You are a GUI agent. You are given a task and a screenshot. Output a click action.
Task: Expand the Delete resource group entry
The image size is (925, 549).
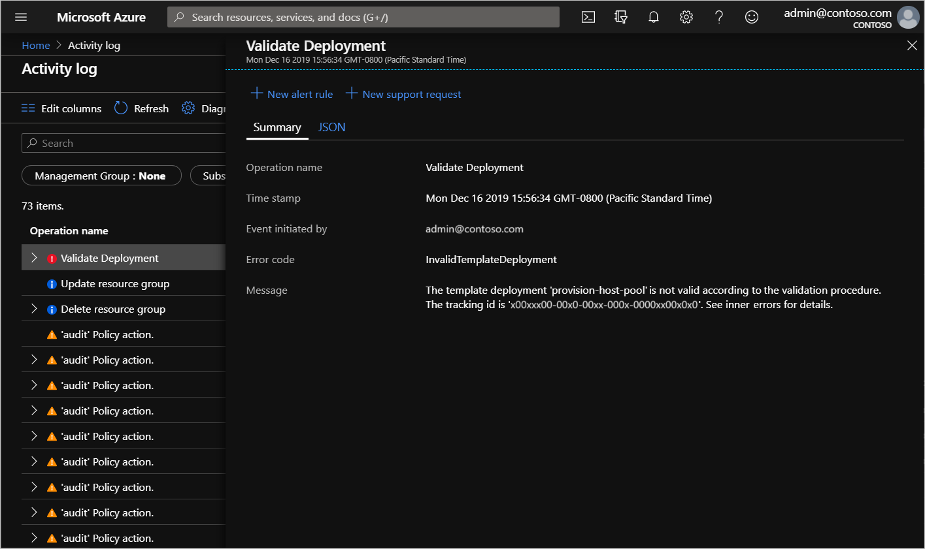(x=35, y=308)
